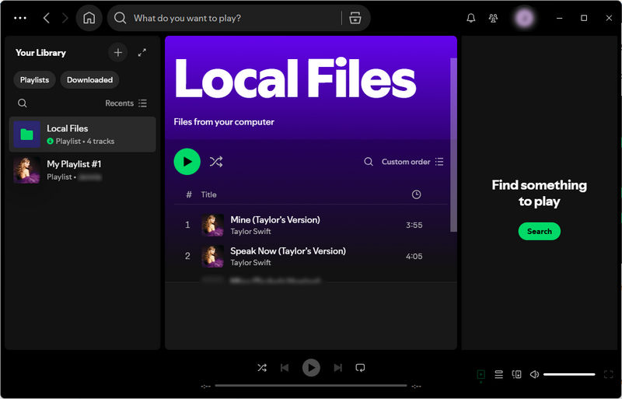
Task: Click the My Playlist #1 cover thumbnail
Action: click(27, 170)
